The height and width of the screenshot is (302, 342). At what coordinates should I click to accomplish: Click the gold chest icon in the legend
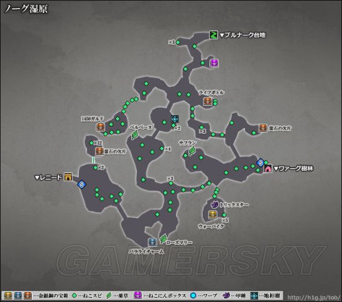coord(8,296)
